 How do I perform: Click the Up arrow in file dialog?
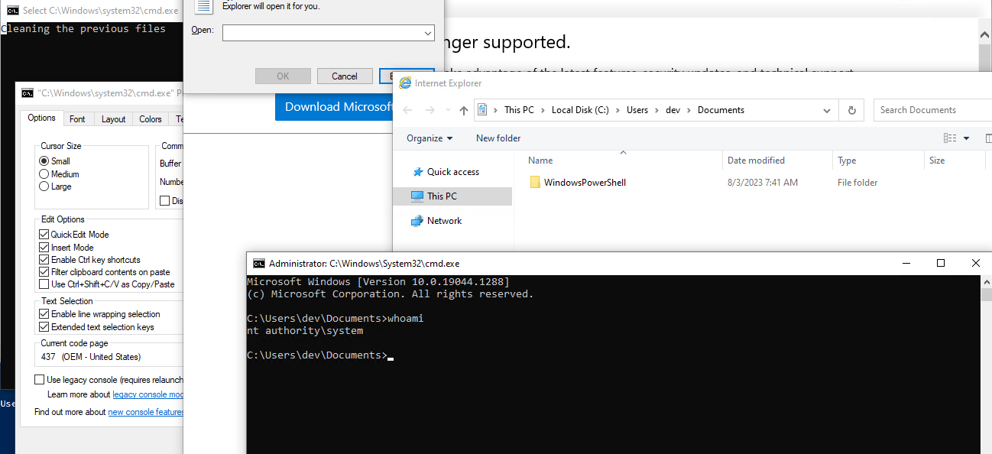coord(463,110)
